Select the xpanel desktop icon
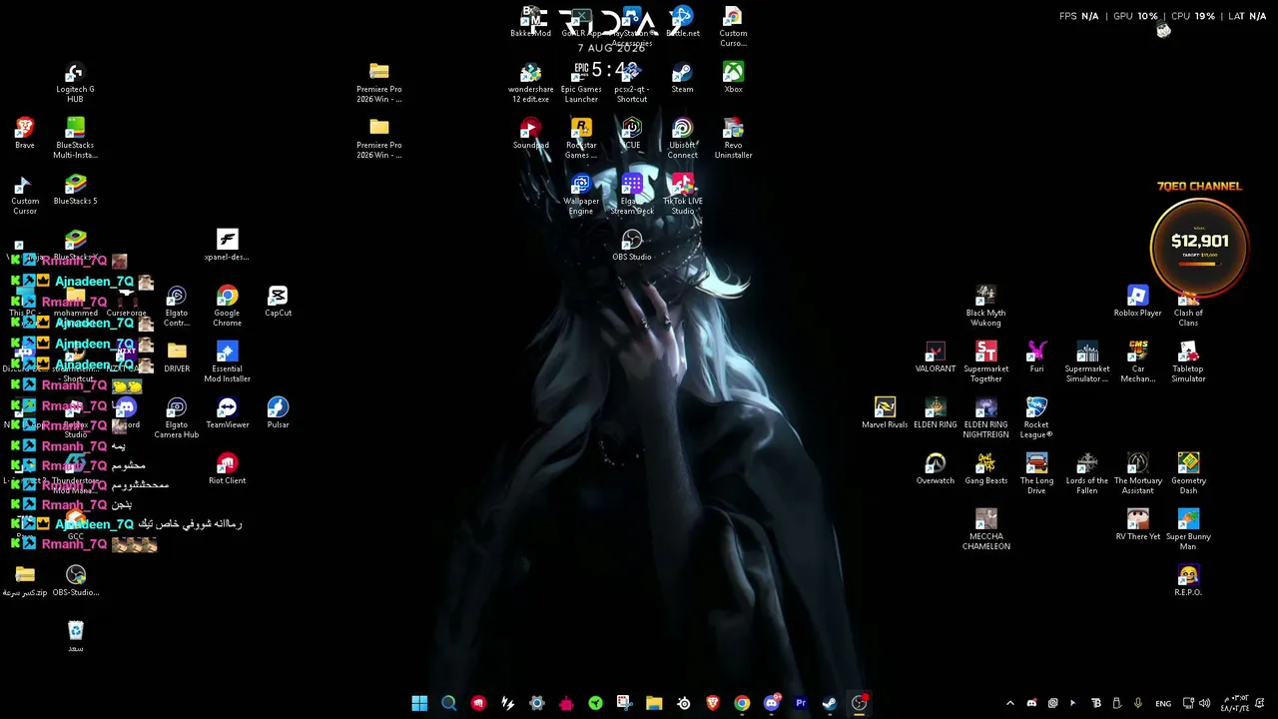The height and width of the screenshot is (719, 1278). click(227, 246)
